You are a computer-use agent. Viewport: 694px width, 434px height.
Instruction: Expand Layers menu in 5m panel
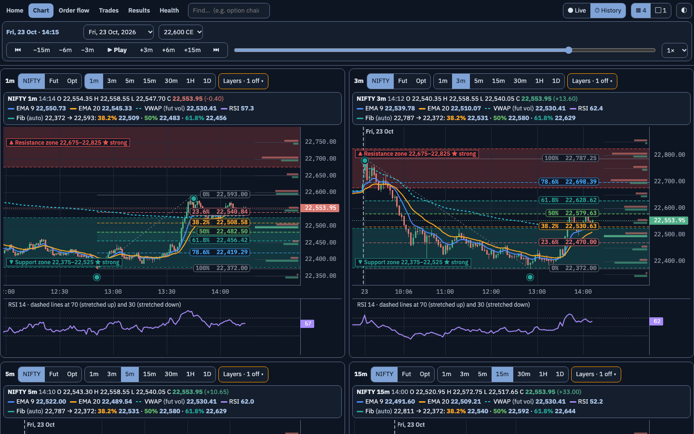(x=243, y=374)
